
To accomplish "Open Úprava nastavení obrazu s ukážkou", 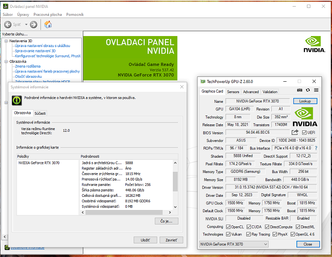I will tap(42, 46).
